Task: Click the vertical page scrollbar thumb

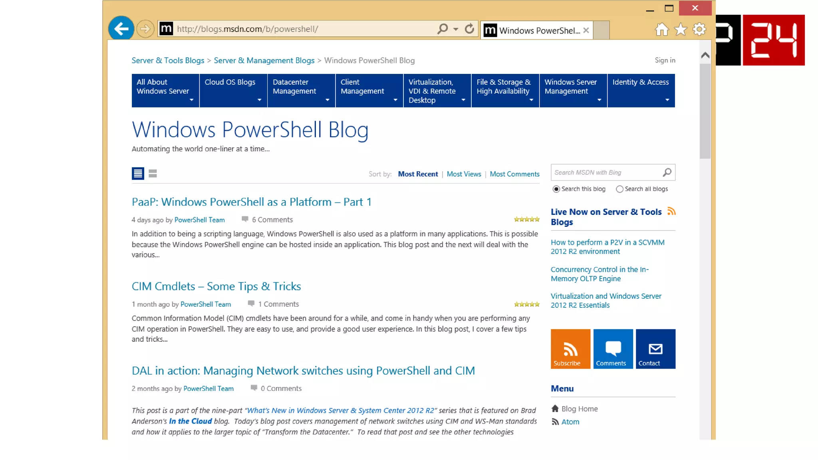Action: click(x=705, y=112)
